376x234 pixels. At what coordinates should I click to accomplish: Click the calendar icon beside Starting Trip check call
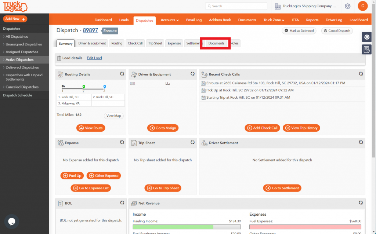(203, 98)
